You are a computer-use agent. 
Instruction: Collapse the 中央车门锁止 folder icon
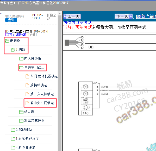coord(21,68)
